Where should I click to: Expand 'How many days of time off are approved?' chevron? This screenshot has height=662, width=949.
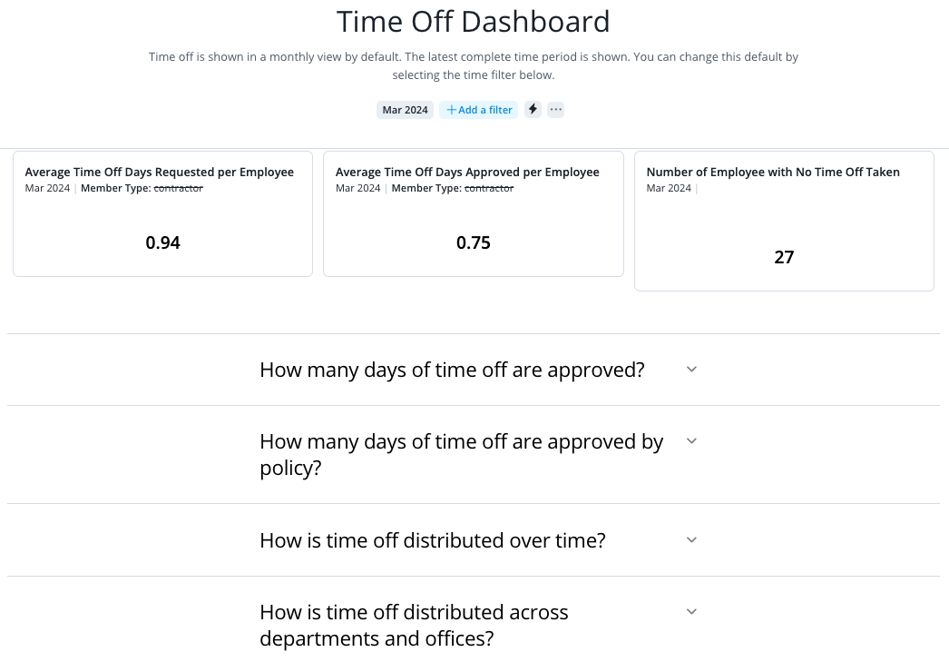[691, 369]
